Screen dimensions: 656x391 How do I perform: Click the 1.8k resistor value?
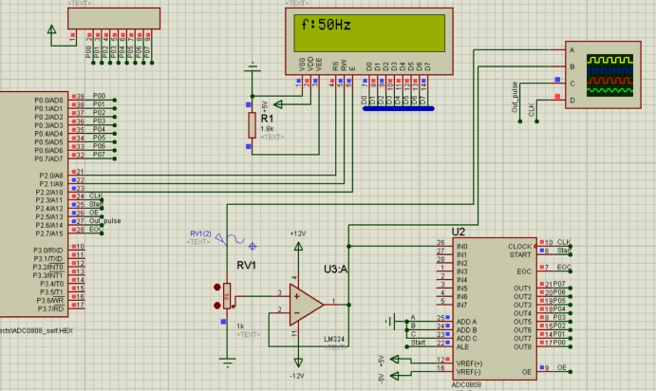pyautogui.click(x=267, y=129)
